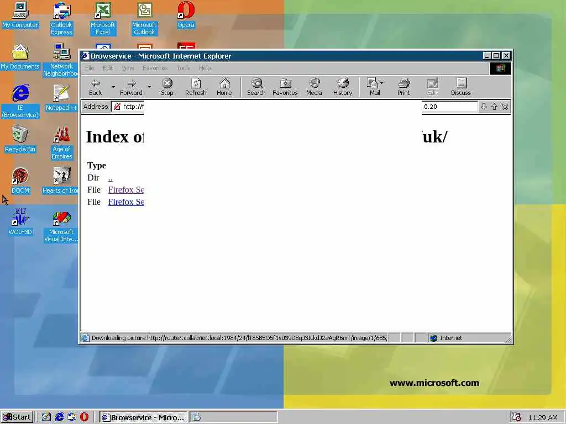
Task: Click the 'Index of' page heading
Action: click(115, 137)
